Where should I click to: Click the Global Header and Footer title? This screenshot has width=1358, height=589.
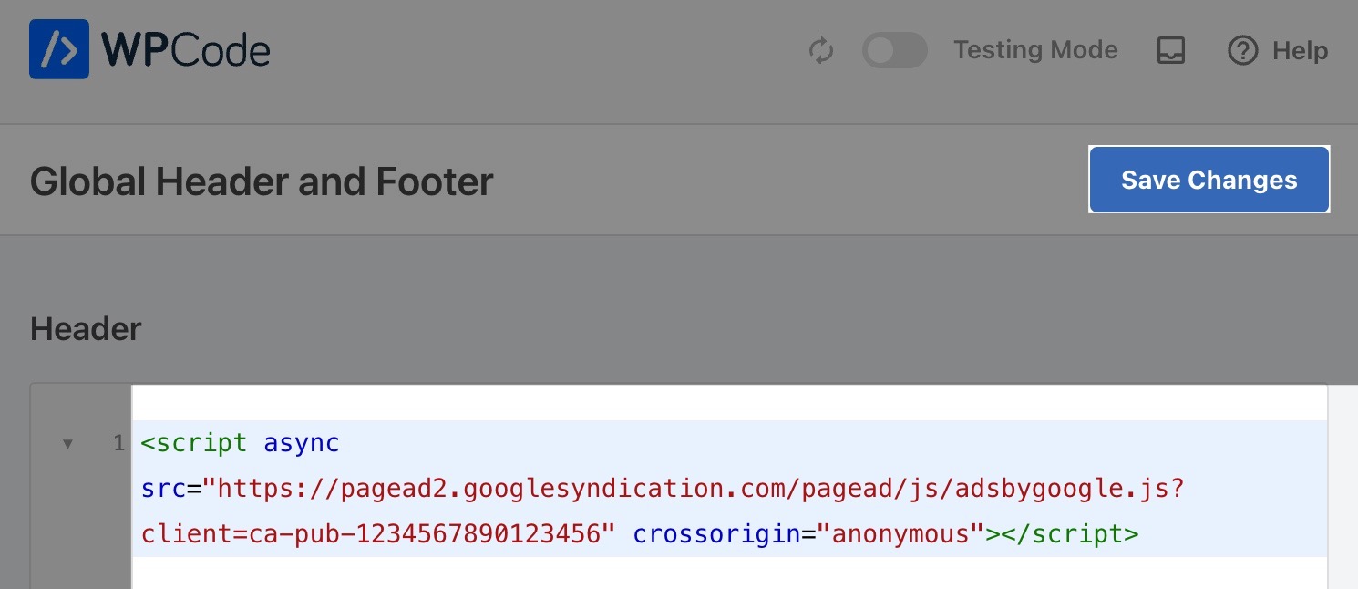tap(262, 181)
